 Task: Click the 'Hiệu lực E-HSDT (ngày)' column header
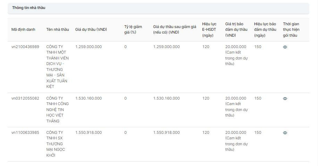click(209, 29)
